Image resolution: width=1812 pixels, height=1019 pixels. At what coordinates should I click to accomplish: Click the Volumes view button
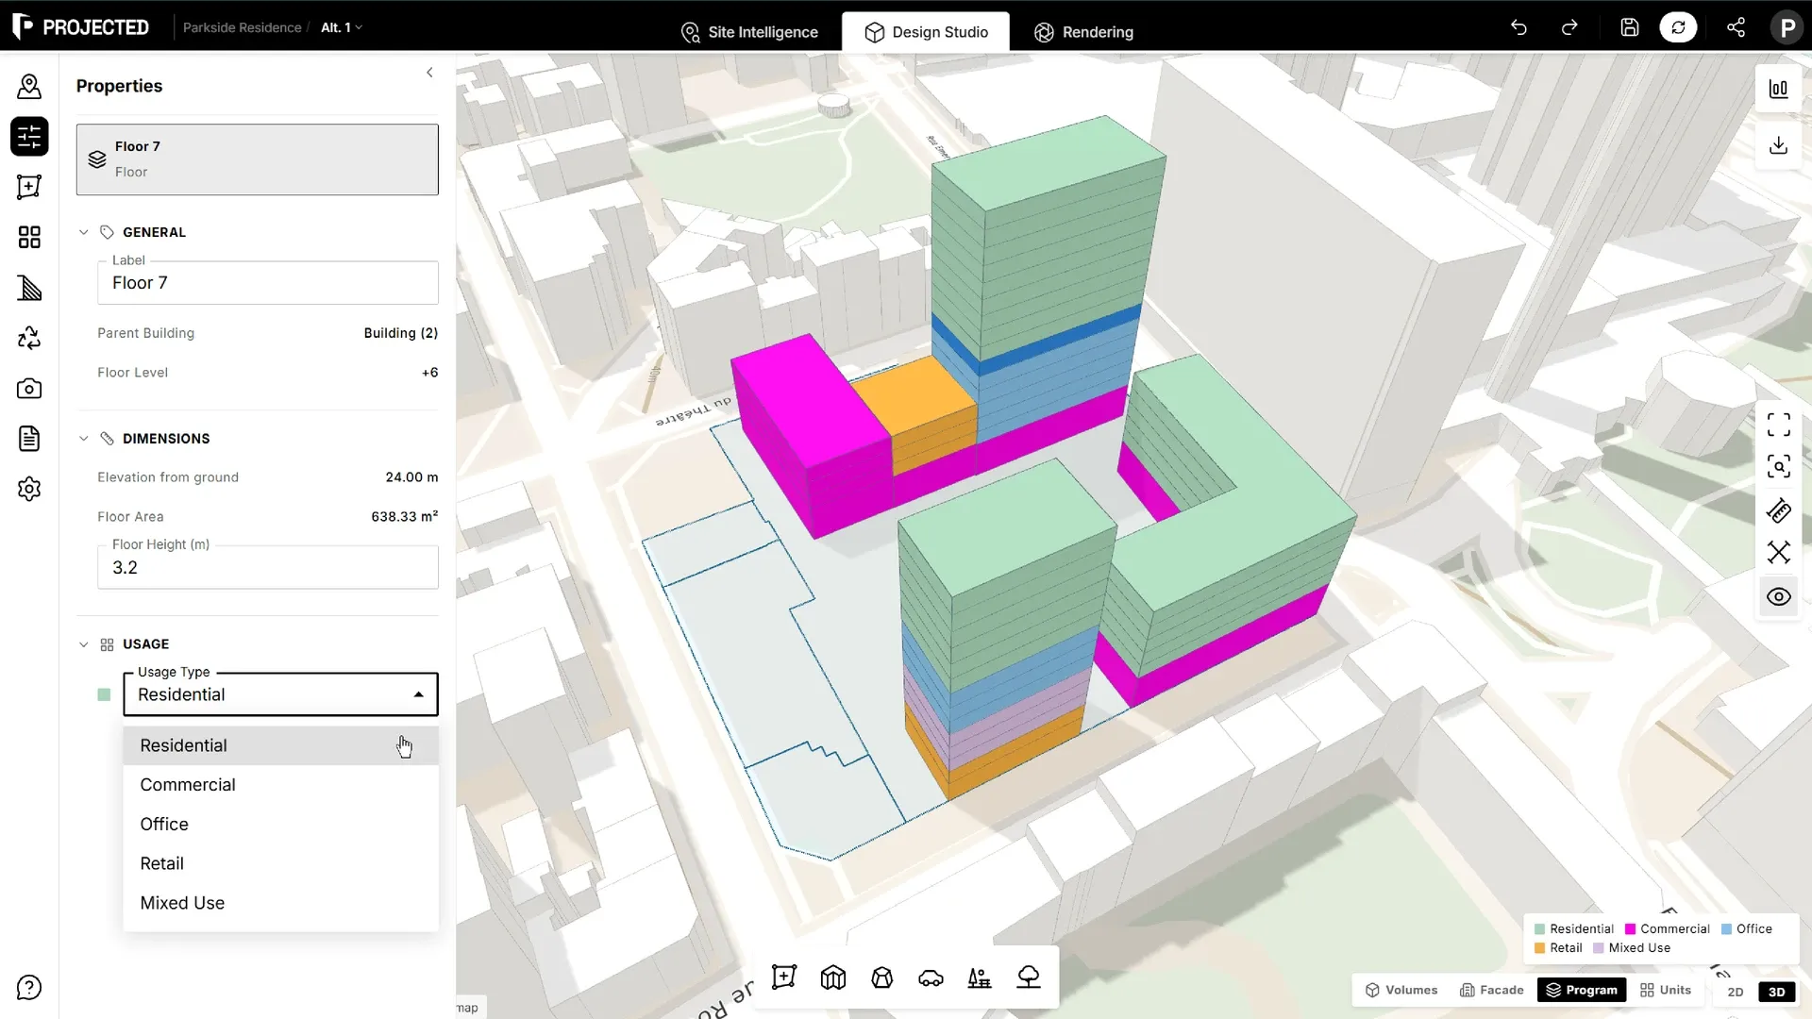pos(1401,990)
